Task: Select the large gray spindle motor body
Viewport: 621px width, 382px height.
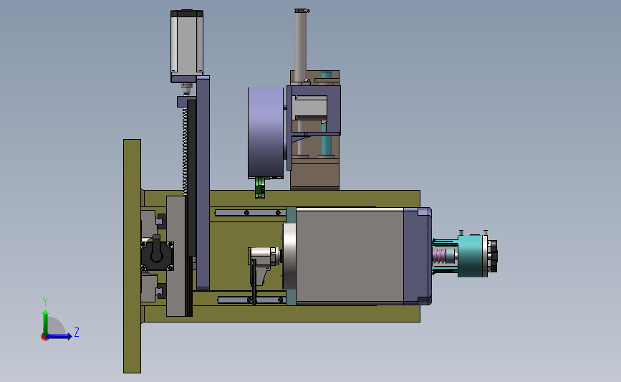Action: click(x=350, y=257)
